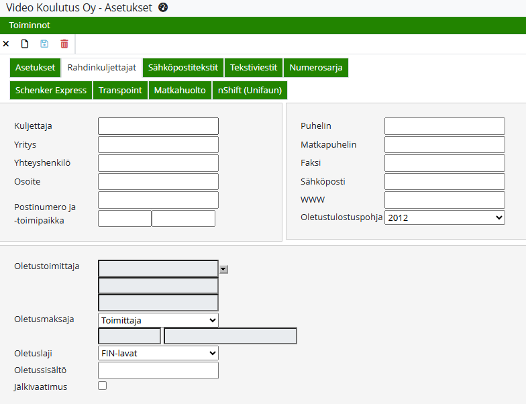The height and width of the screenshot is (404, 526).
Task: Create a new record with the page icon
Action: [25, 44]
